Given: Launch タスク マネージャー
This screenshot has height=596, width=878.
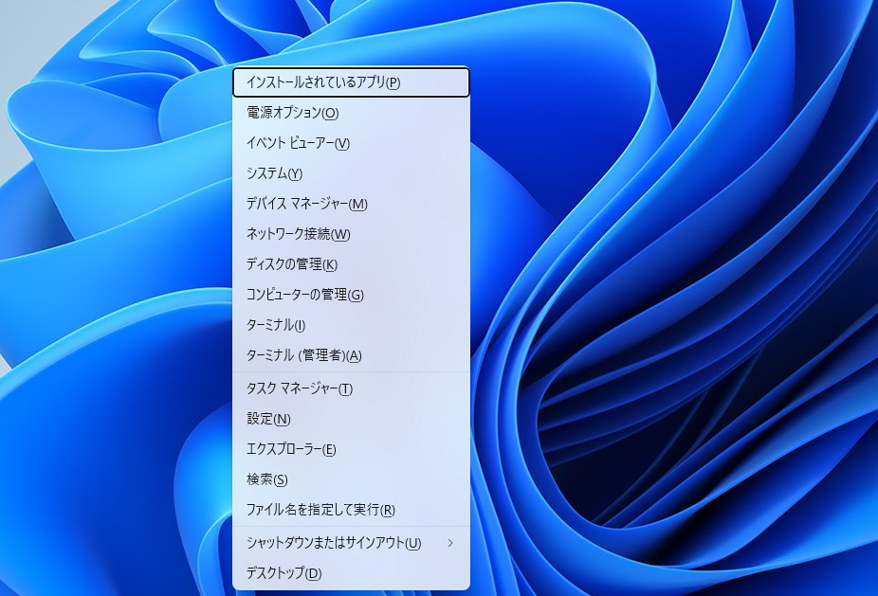Looking at the screenshot, I should pyautogui.click(x=299, y=388).
